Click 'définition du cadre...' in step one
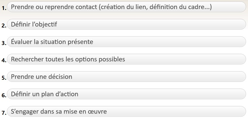This screenshot has width=248, height=119. coord(179,7)
